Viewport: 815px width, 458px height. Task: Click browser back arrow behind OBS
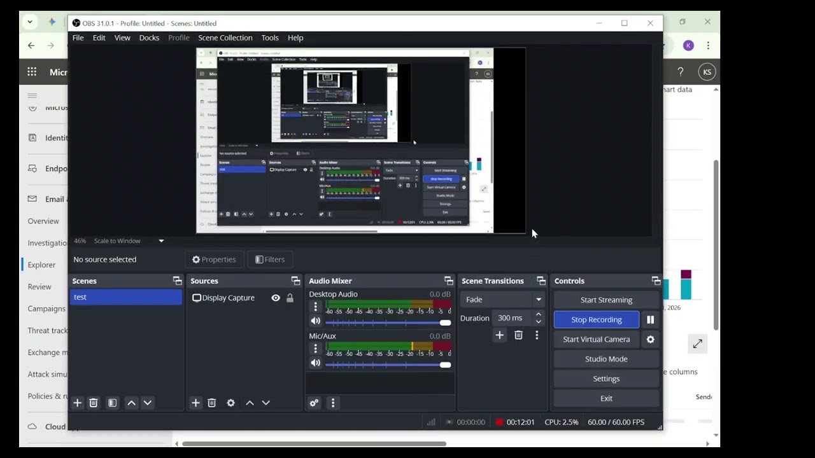coord(31,45)
